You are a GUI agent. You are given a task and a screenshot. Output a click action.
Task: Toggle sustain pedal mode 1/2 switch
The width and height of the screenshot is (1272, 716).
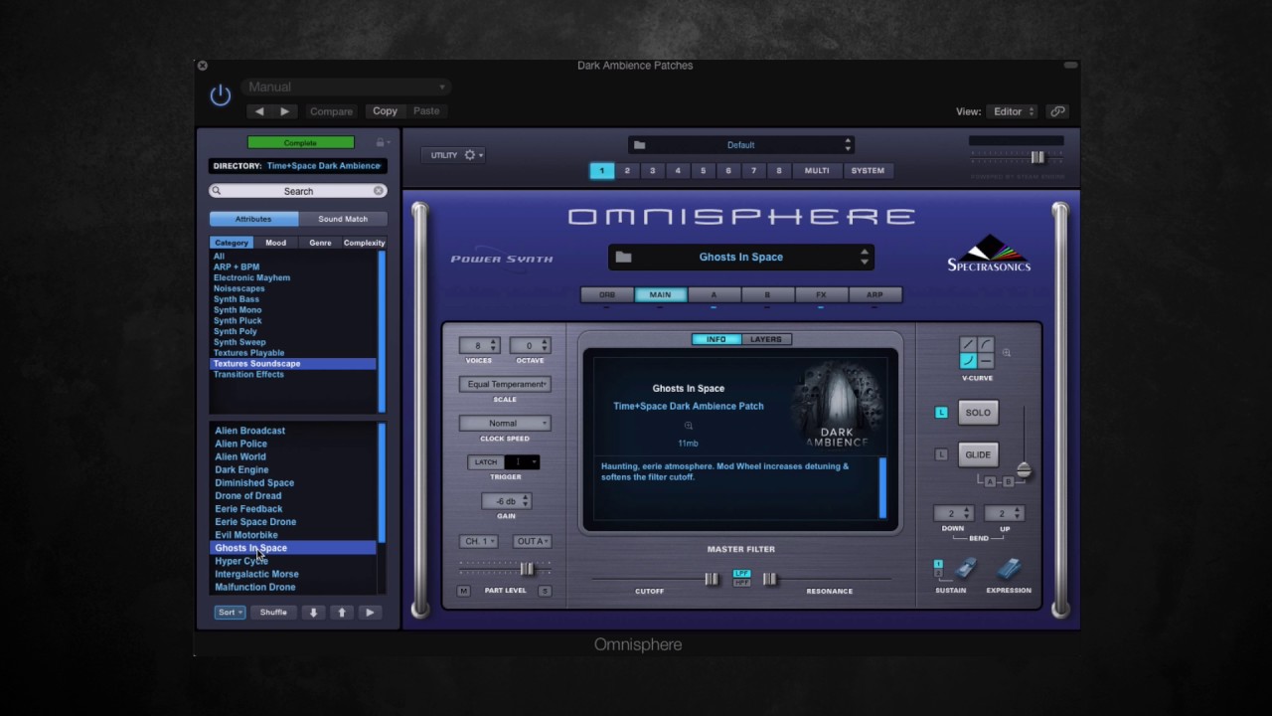tap(937, 569)
